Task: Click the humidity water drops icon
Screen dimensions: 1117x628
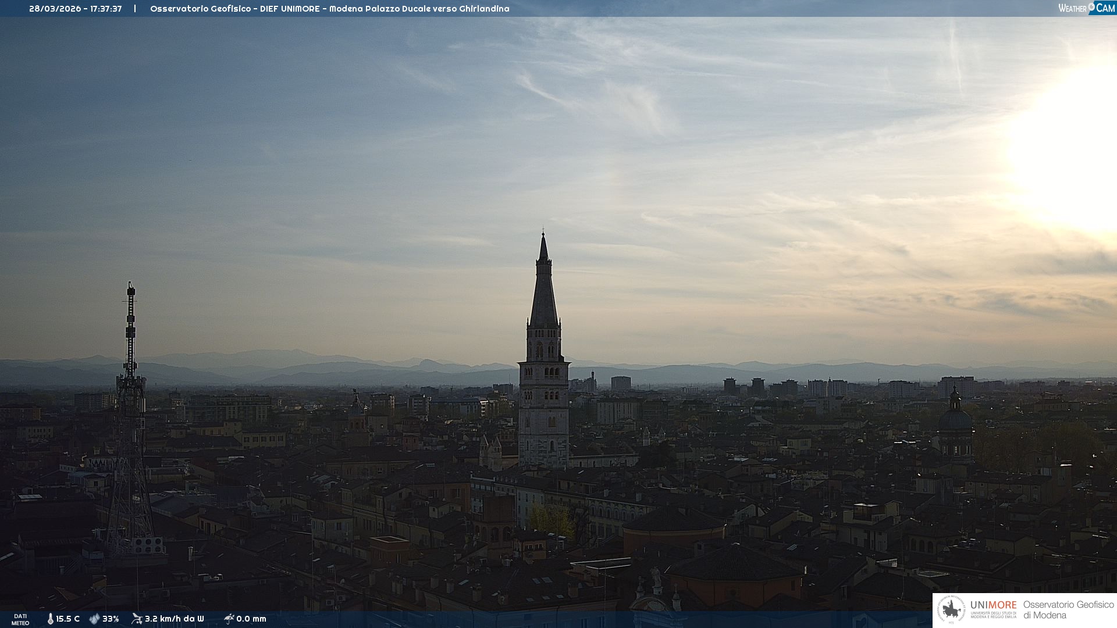Action: pos(94,619)
